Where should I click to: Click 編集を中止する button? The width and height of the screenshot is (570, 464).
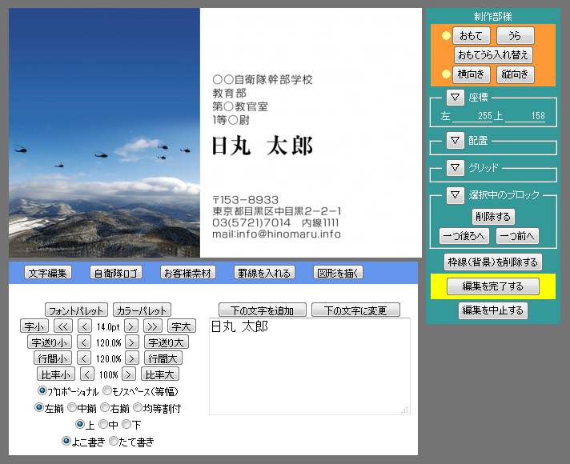click(493, 310)
